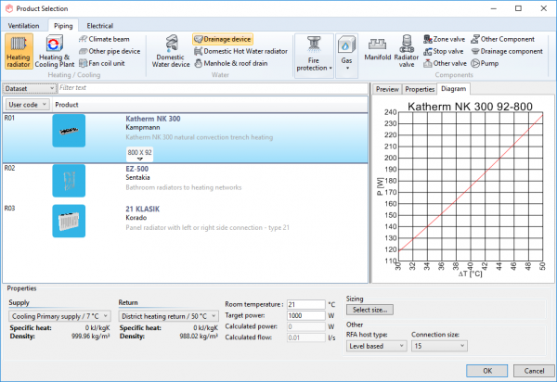Screen dimensions: 557x382
Task: Select the EZ 500 Sentakia product thumbnail
Action: click(69, 180)
